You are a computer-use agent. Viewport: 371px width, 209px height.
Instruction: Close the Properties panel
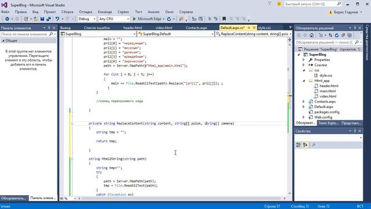360,131
